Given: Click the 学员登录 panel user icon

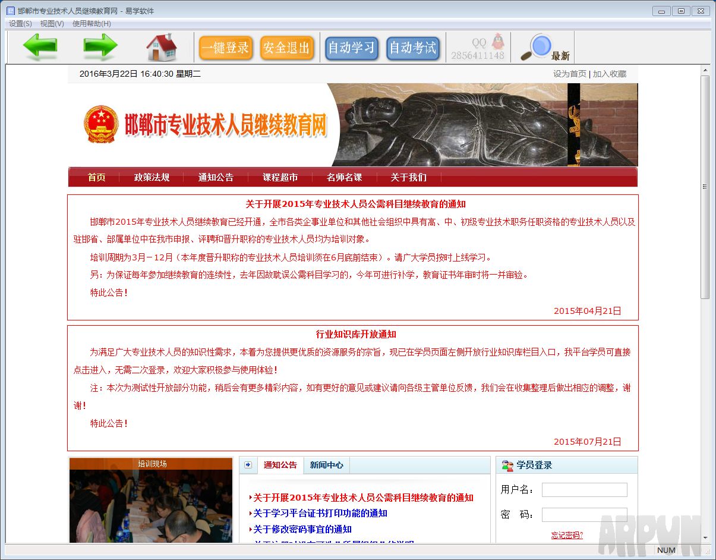Looking at the screenshot, I should 506,465.
